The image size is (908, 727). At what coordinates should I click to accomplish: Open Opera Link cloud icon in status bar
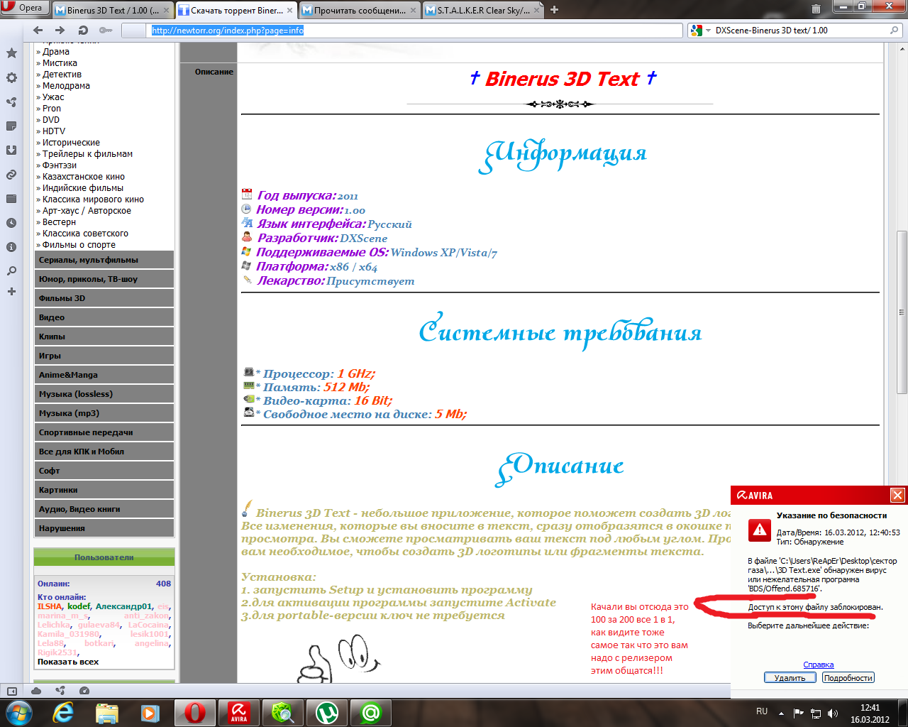pos(36,691)
